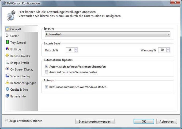Increase the Warnung % value
Image resolution: width=182 pixels, height=129 pixels.
pyautogui.click(x=168, y=49)
